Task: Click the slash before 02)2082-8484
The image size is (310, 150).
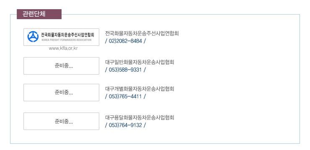Action: click(106, 41)
